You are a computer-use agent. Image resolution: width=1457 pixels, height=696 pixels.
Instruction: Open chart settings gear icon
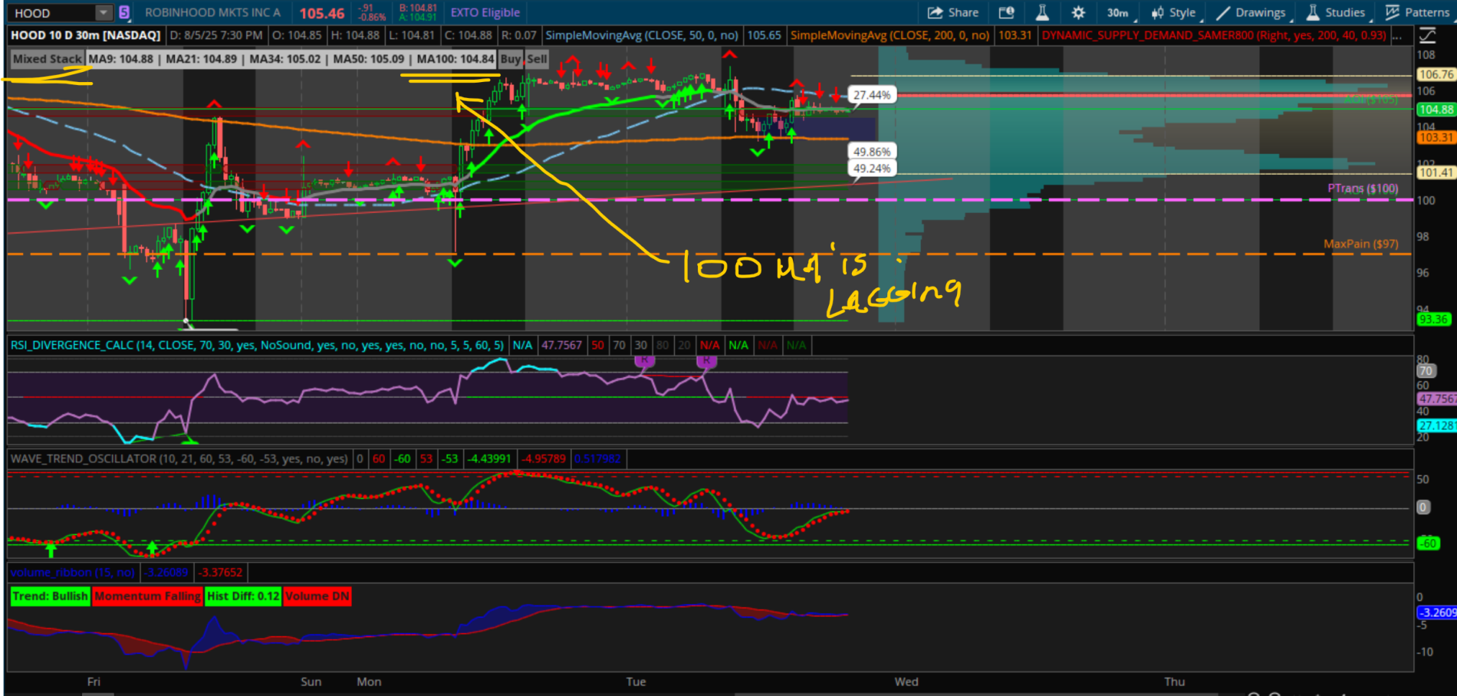tap(1078, 12)
